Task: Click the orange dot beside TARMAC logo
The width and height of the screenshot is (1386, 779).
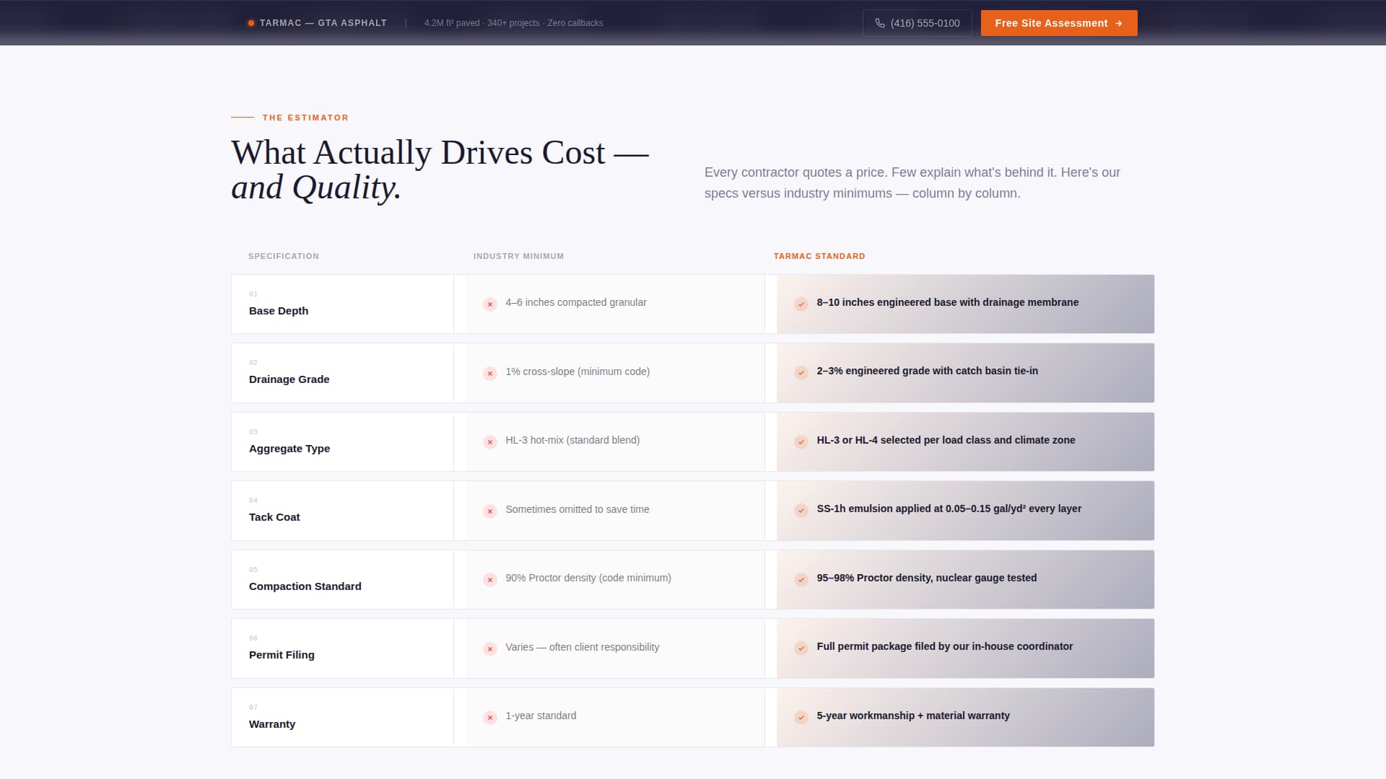Action: tap(250, 22)
